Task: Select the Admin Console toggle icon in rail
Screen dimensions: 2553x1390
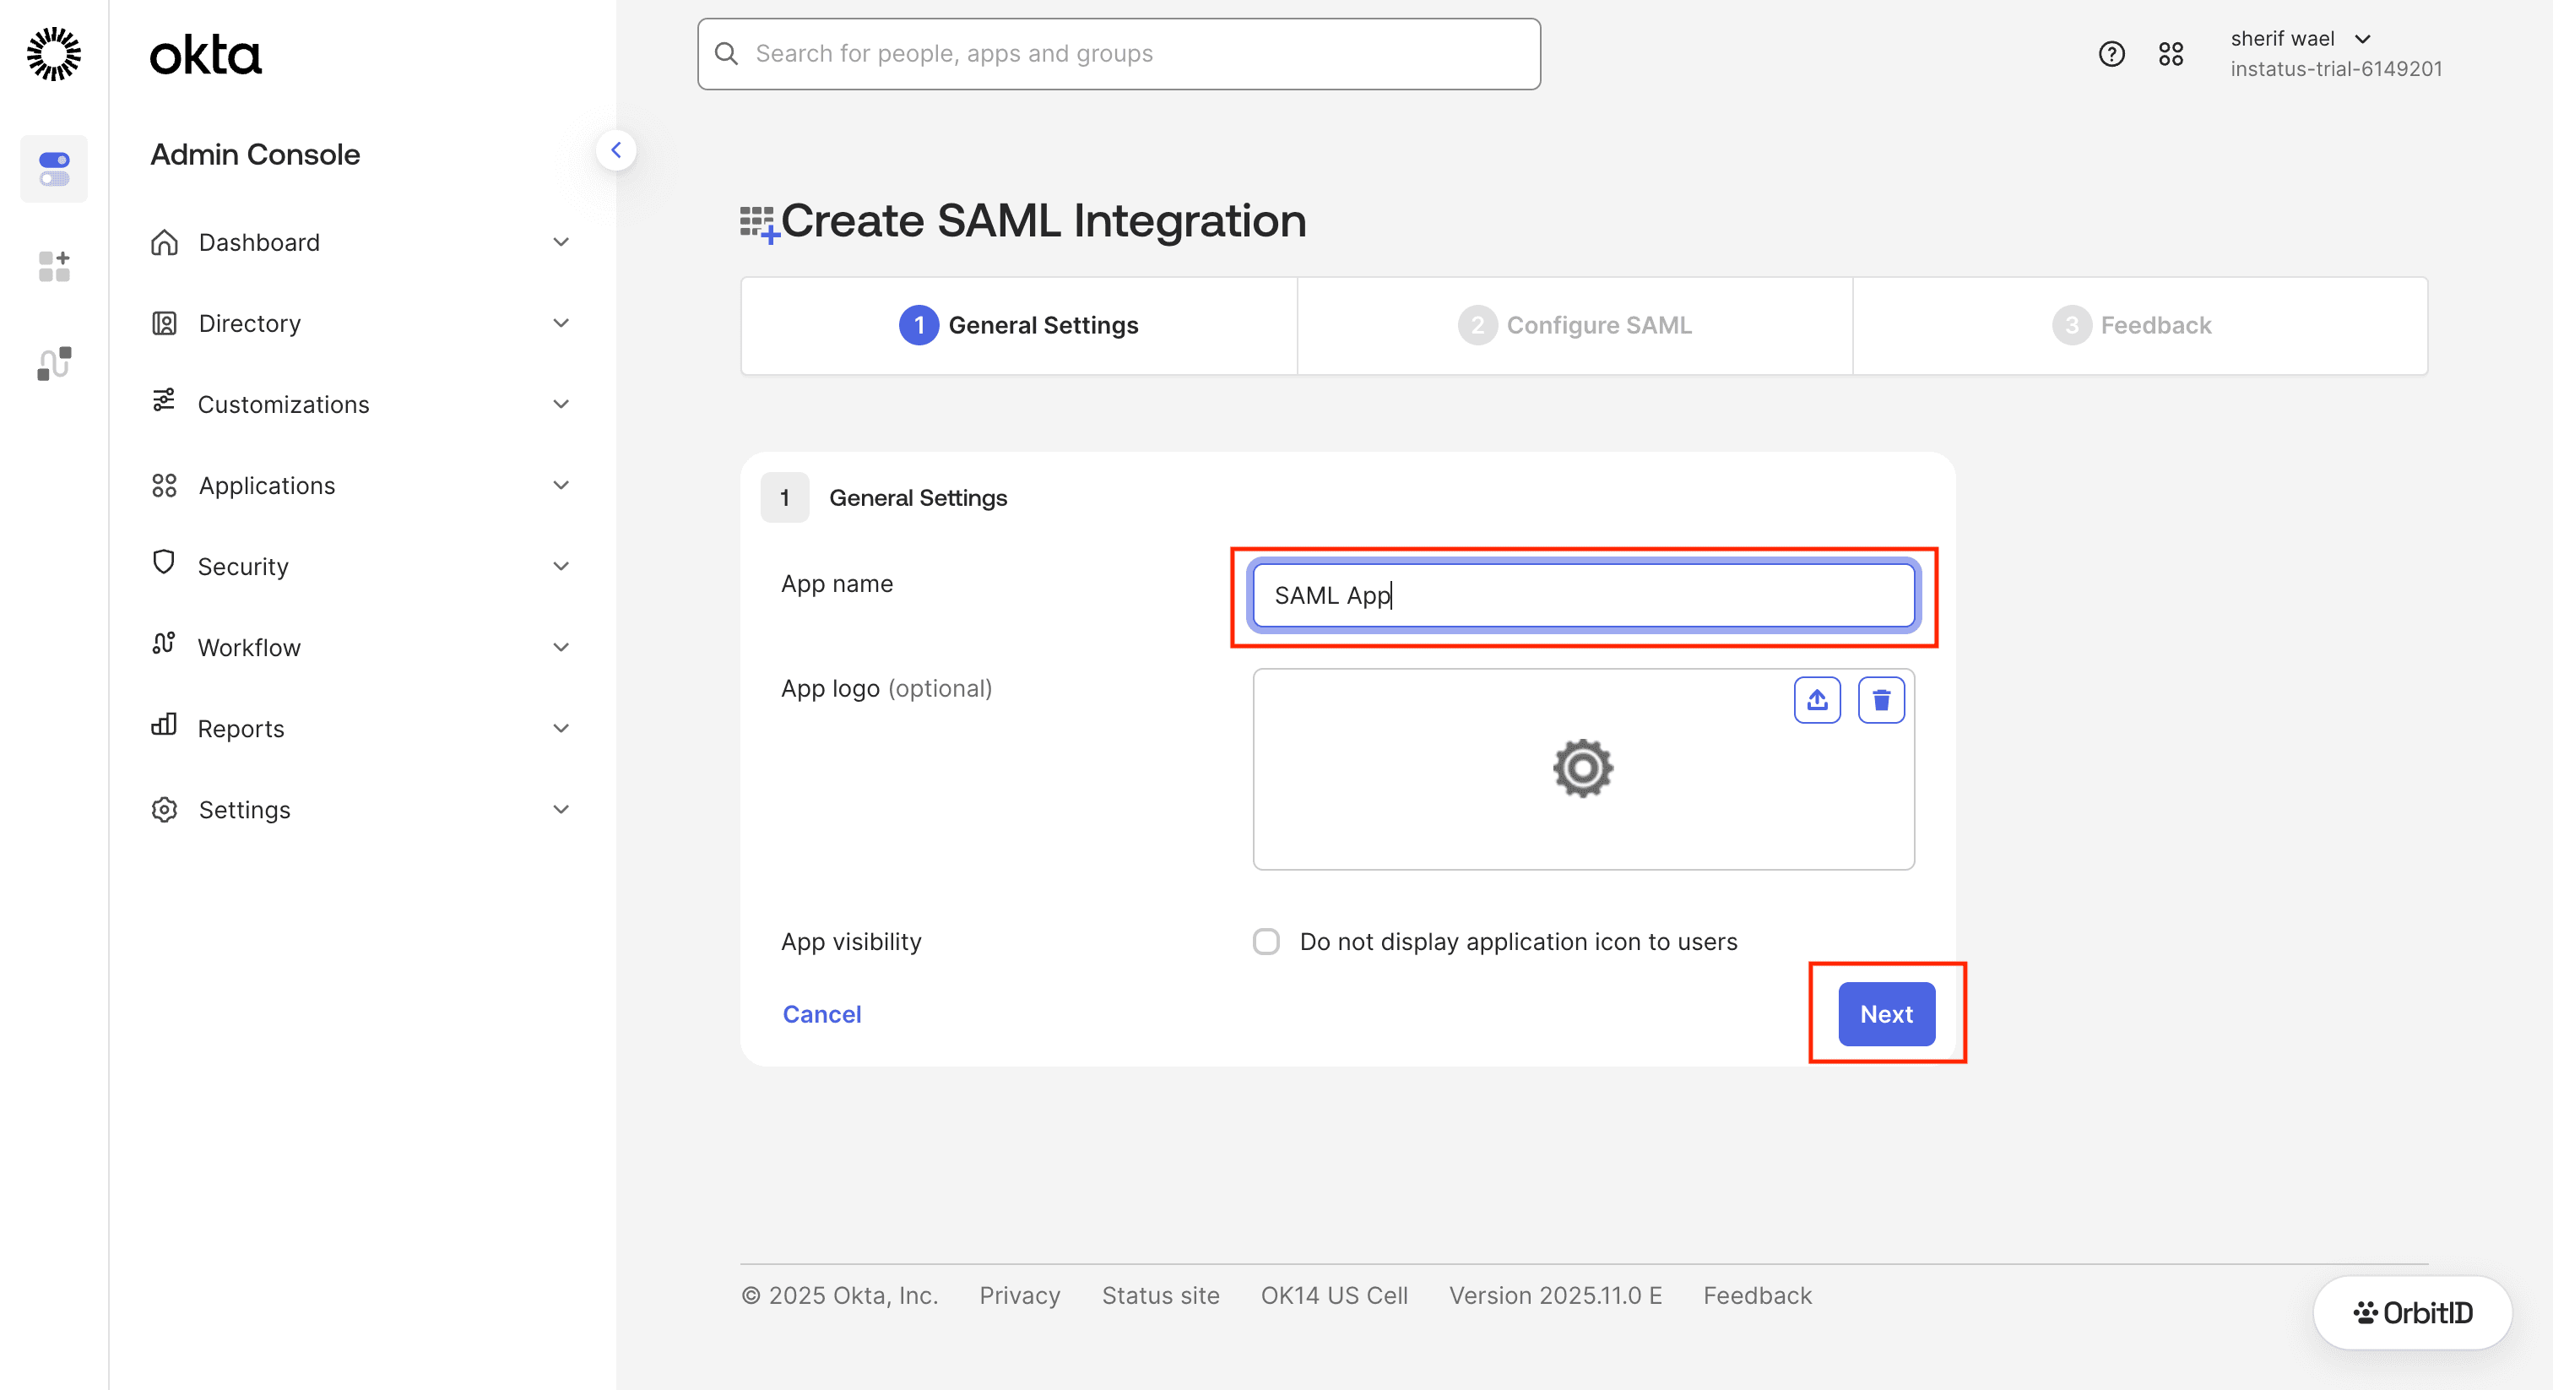Action: (x=53, y=169)
